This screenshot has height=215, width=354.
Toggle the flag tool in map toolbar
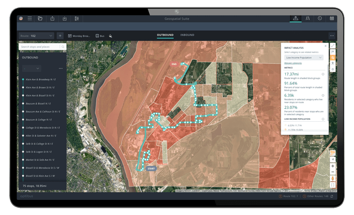333,52
